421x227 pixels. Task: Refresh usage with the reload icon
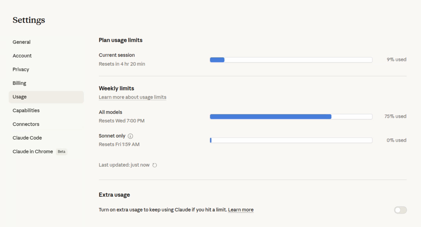[155, 165]
